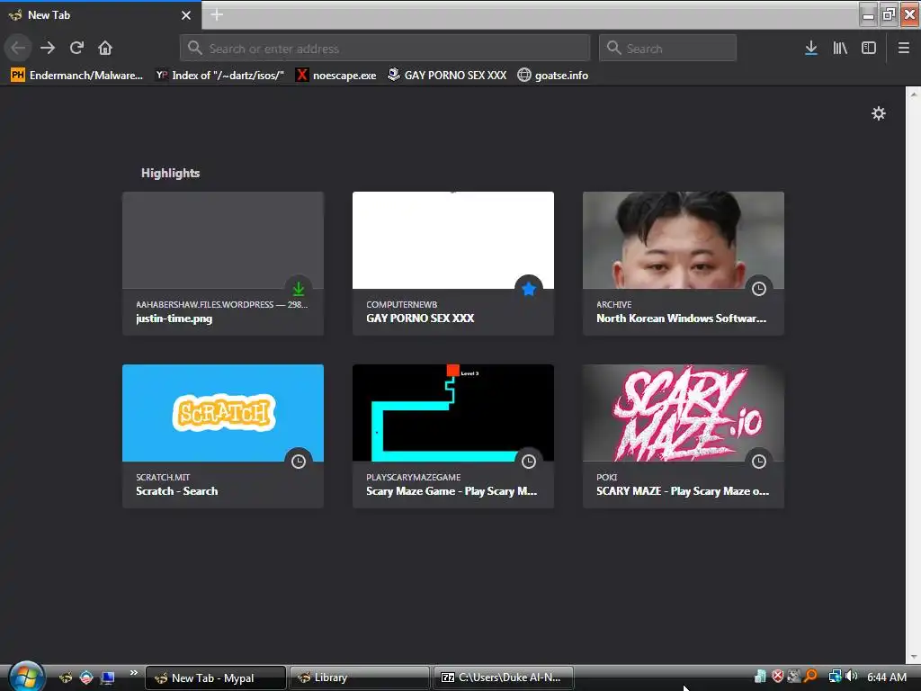This screenshot has width=921, height=691.
Task: Open the goatse.info bookmark
Action: [553, 76]
